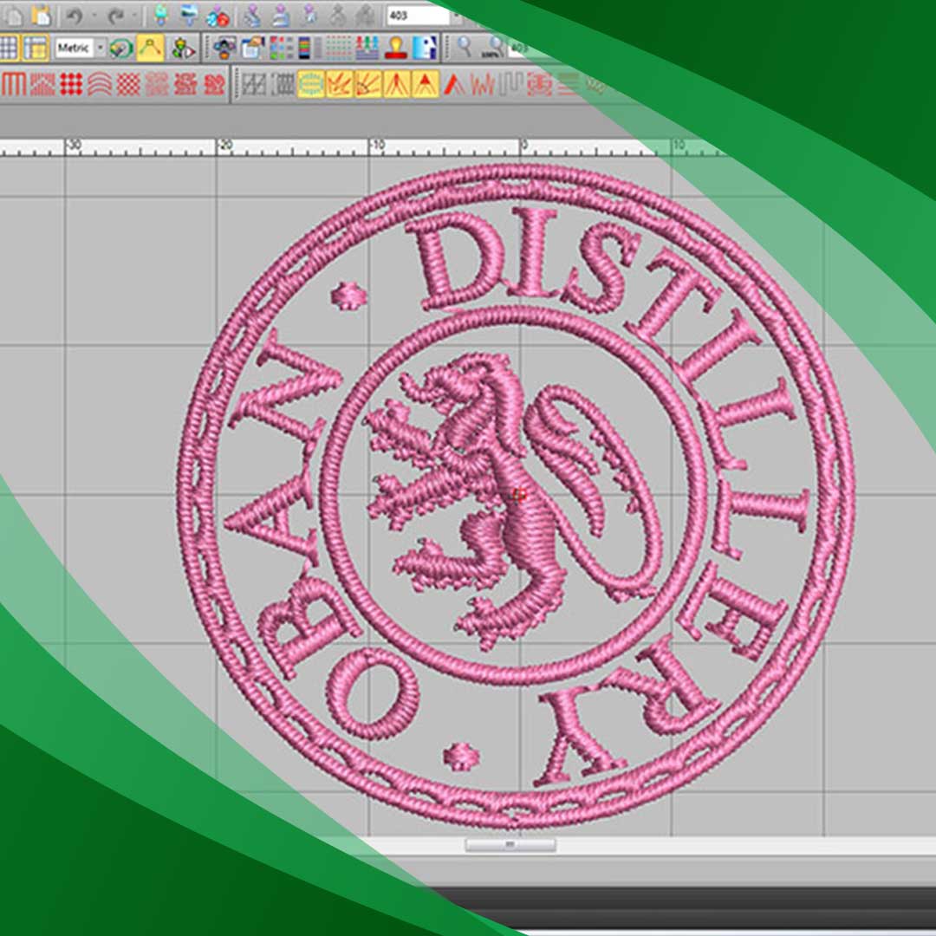The height and width of the screenshot is (936, 936).
Task: Select the red stamp tool icon
Action: point(396,48)
